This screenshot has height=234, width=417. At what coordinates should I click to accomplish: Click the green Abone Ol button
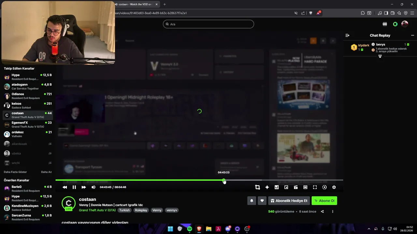click(324, 201)
